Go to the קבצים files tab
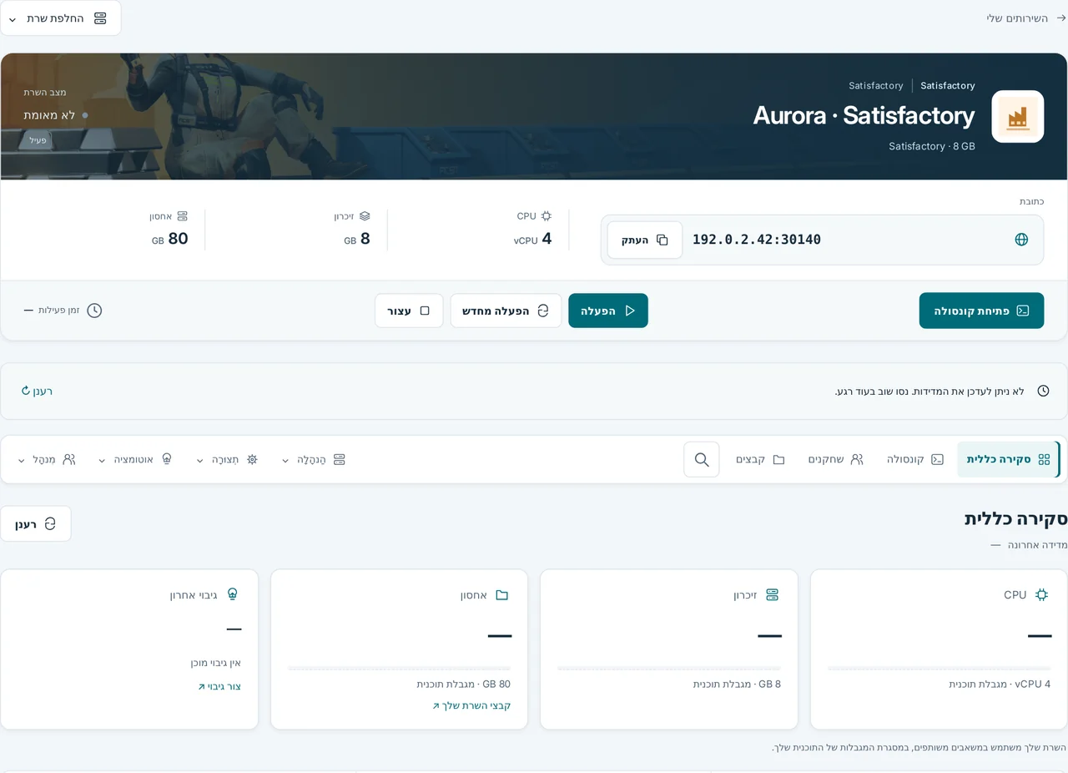1068x773 pixels. point(760,460)
